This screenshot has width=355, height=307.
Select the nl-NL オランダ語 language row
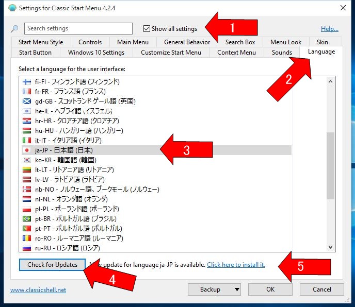pyautogui.click(x=156, y=199)
